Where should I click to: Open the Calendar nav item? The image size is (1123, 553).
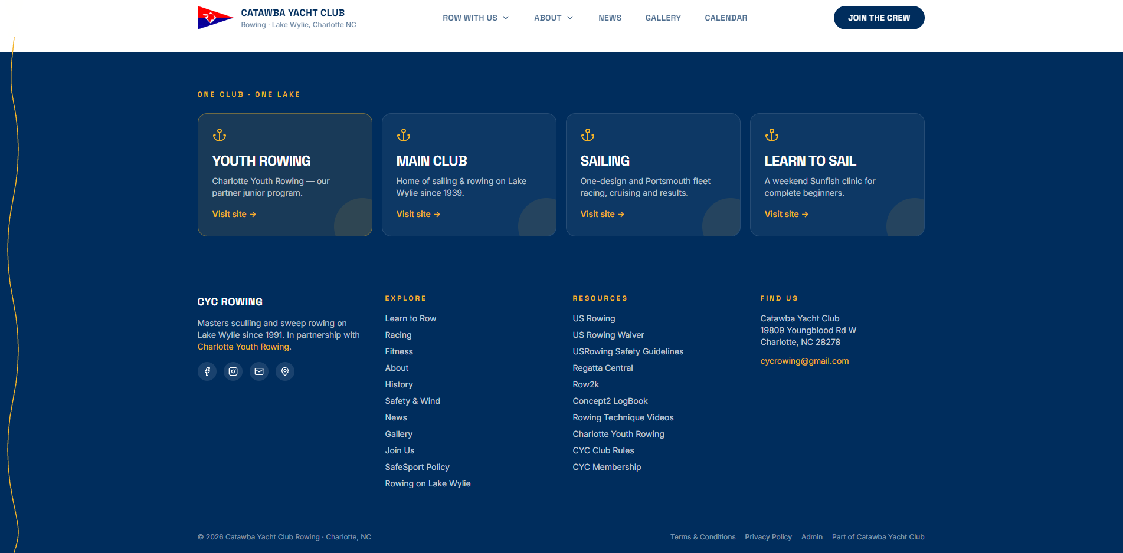pos(726,18)
